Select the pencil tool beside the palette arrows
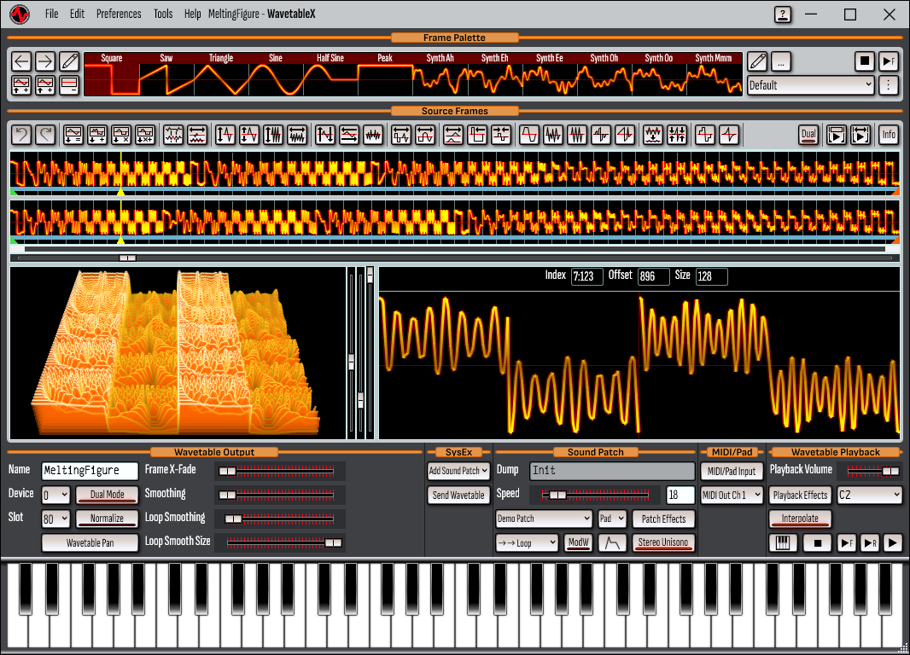The height and width of the screenshot is (655, 910). (x=69, y=61)
